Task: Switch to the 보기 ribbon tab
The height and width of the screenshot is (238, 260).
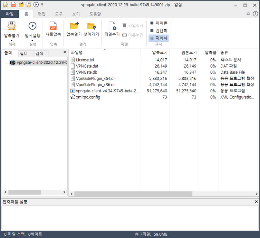Action: tap(76, 14)
